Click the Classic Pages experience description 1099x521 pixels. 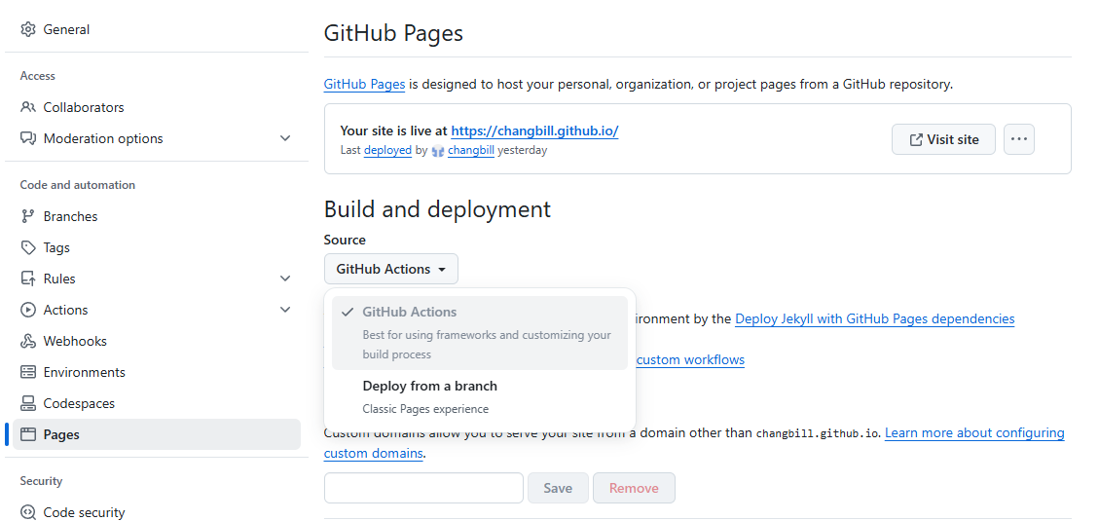pos(425,409)
